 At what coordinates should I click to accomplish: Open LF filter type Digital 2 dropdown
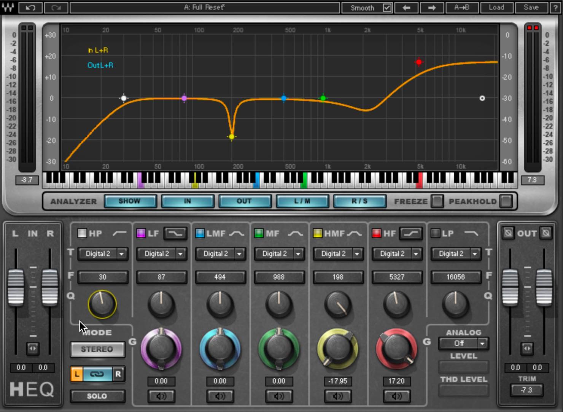pyautogui.click(x=162, y=254)
